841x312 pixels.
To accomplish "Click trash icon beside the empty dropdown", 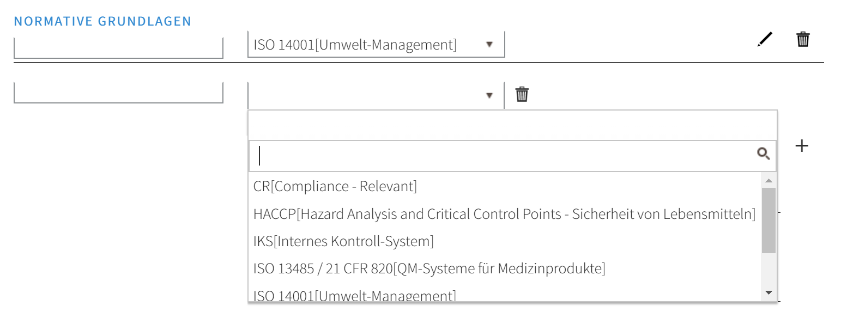I will tap(522, 94).
